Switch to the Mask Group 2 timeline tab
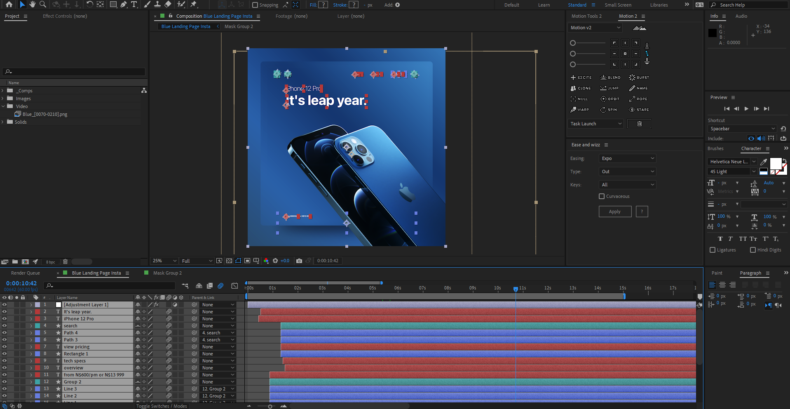Screen dimensions: 790x409 coord(167,273)
